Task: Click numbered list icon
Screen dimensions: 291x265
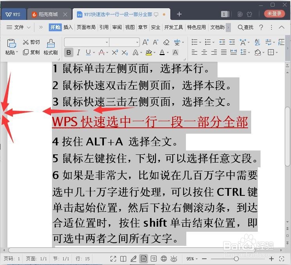Action: tap(208, 42)
